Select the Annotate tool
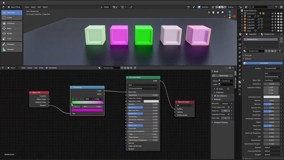This screenshot has height=160, width=284. point(12,44)
